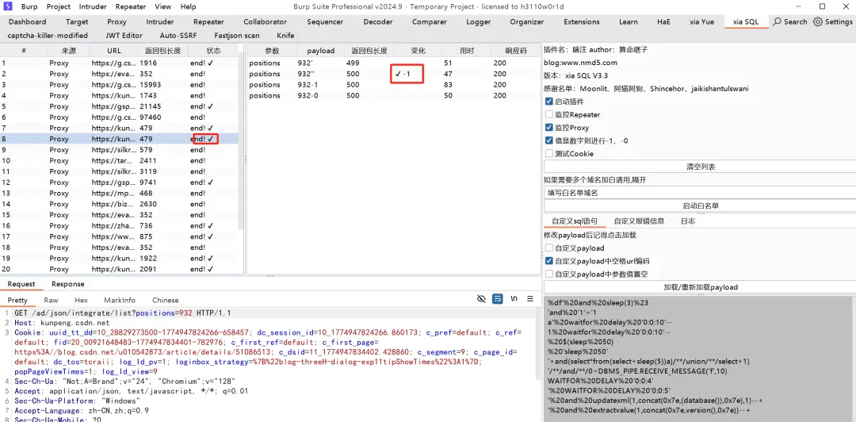Click the 启动白名单 button
The image size is (856, 422).
pyautogui.click(x=701, y=206)
